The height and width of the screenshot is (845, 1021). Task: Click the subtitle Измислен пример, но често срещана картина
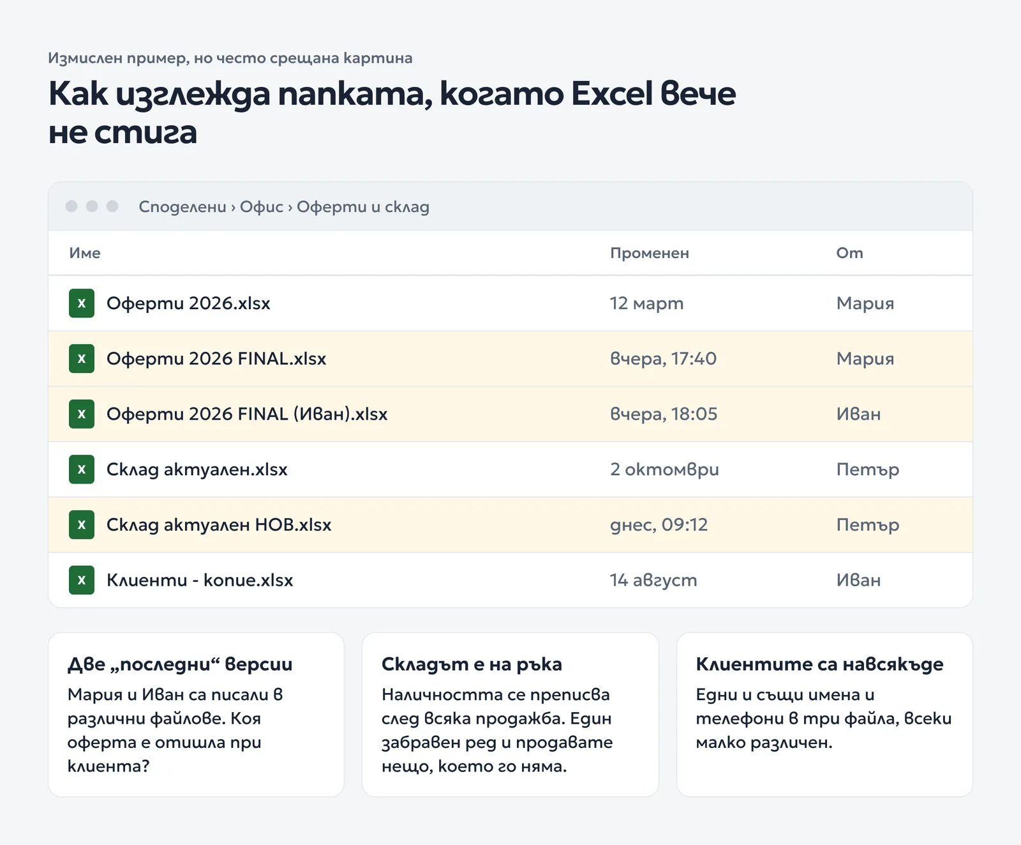[230, 58]
